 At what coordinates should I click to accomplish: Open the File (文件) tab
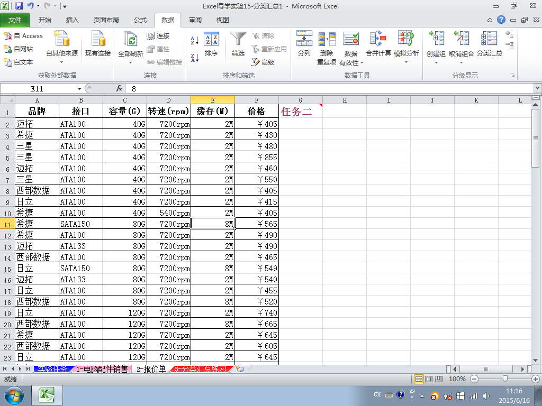point(15,20)
